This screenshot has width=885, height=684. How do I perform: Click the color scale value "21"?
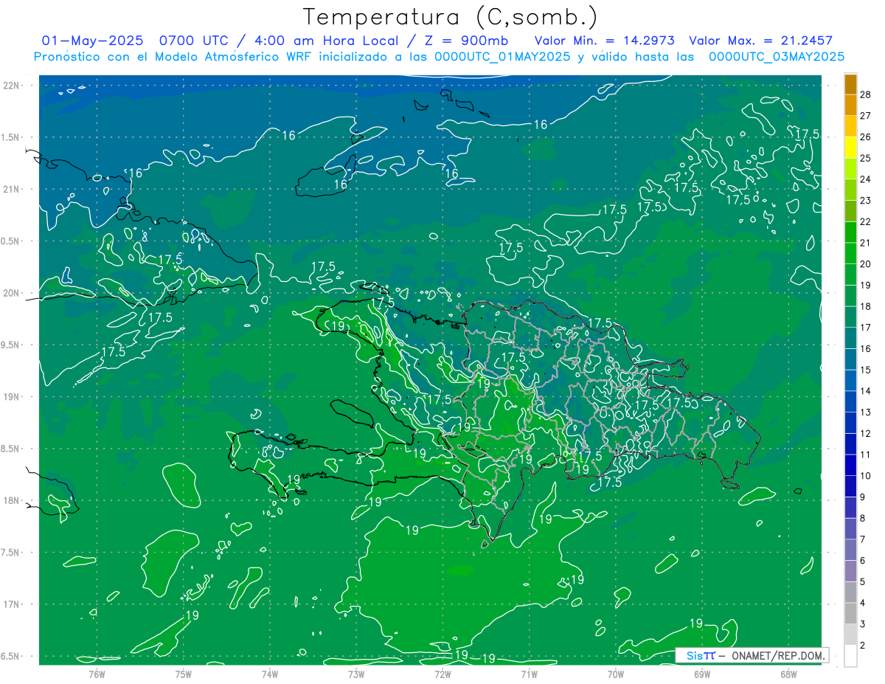pos(866,243)
